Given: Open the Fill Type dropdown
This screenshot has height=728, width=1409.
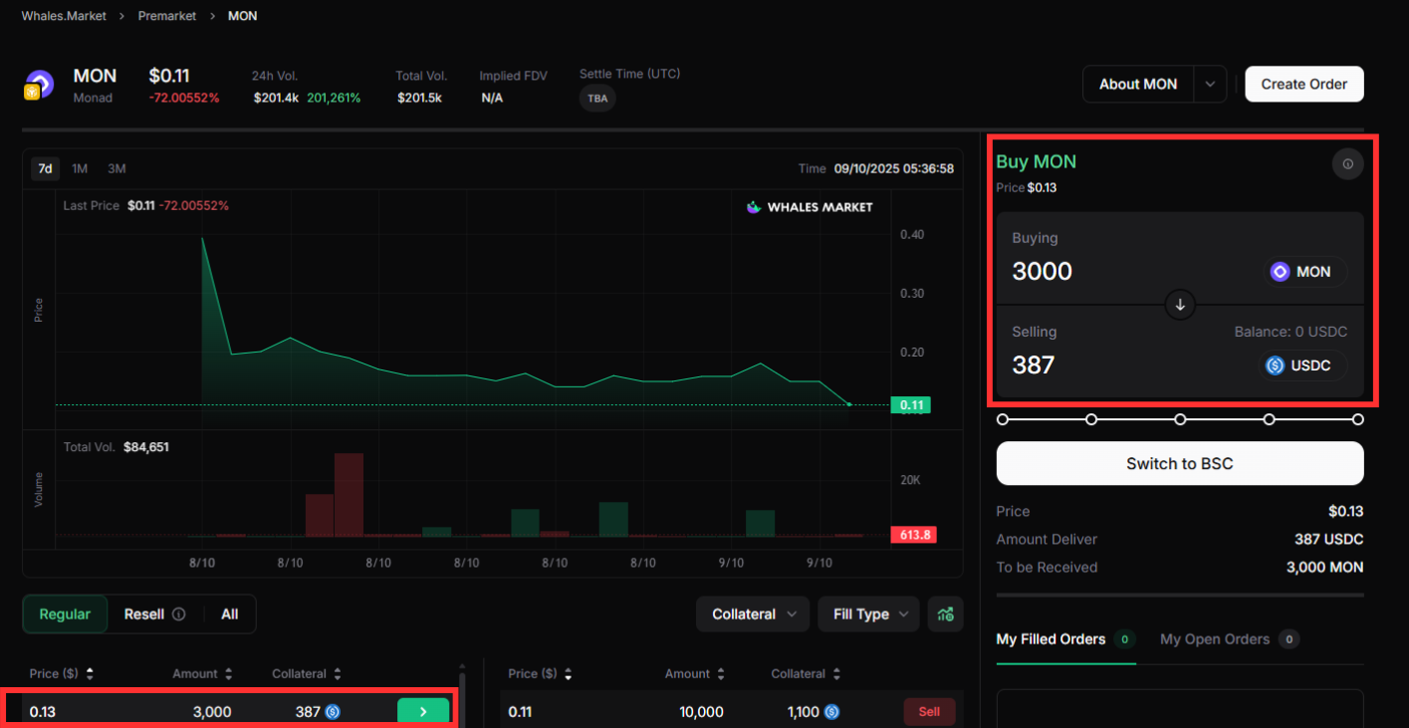Looking at the screenshot, I should [868, 614].
